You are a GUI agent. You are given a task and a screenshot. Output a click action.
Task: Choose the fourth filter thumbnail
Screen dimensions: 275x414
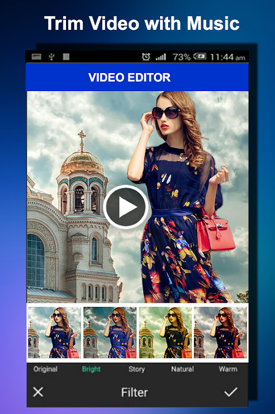[220, 332]
